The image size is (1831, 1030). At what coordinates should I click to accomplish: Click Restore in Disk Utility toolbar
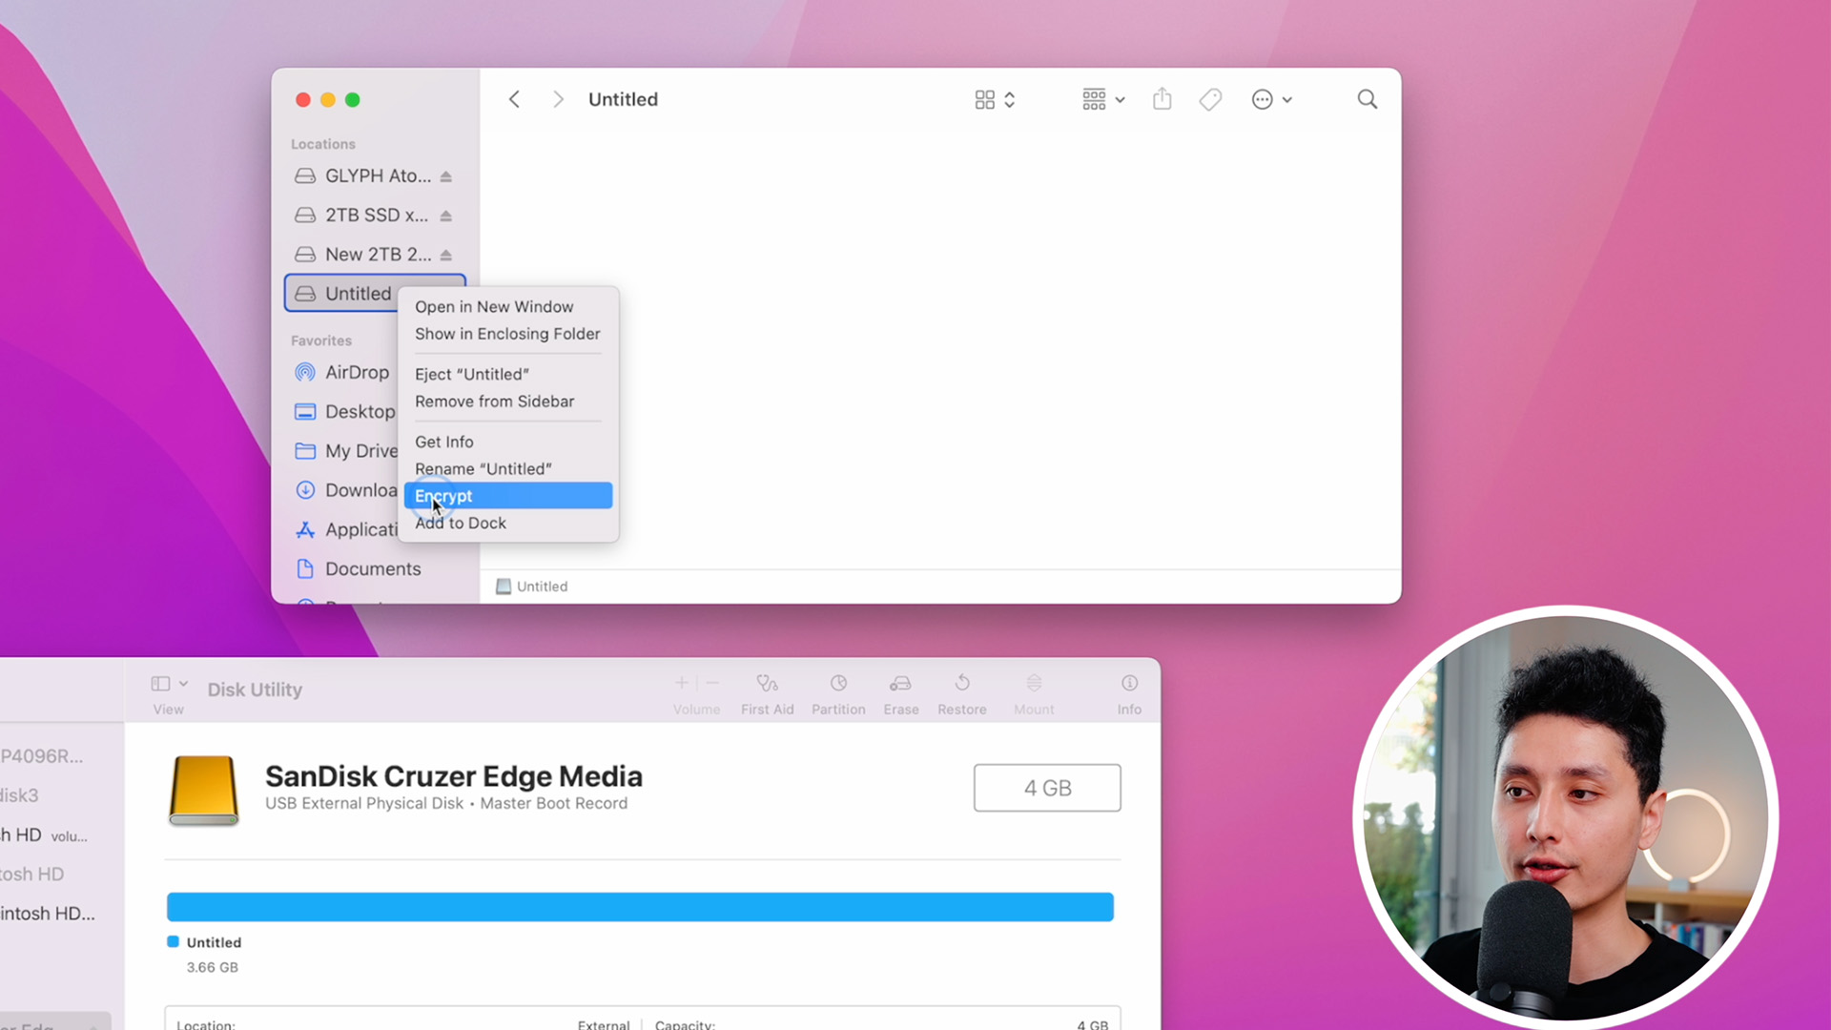click(961, 693)
